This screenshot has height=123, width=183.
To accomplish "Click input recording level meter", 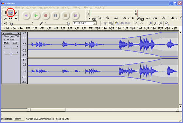I will pyautogui.click(x=159, y=13).
